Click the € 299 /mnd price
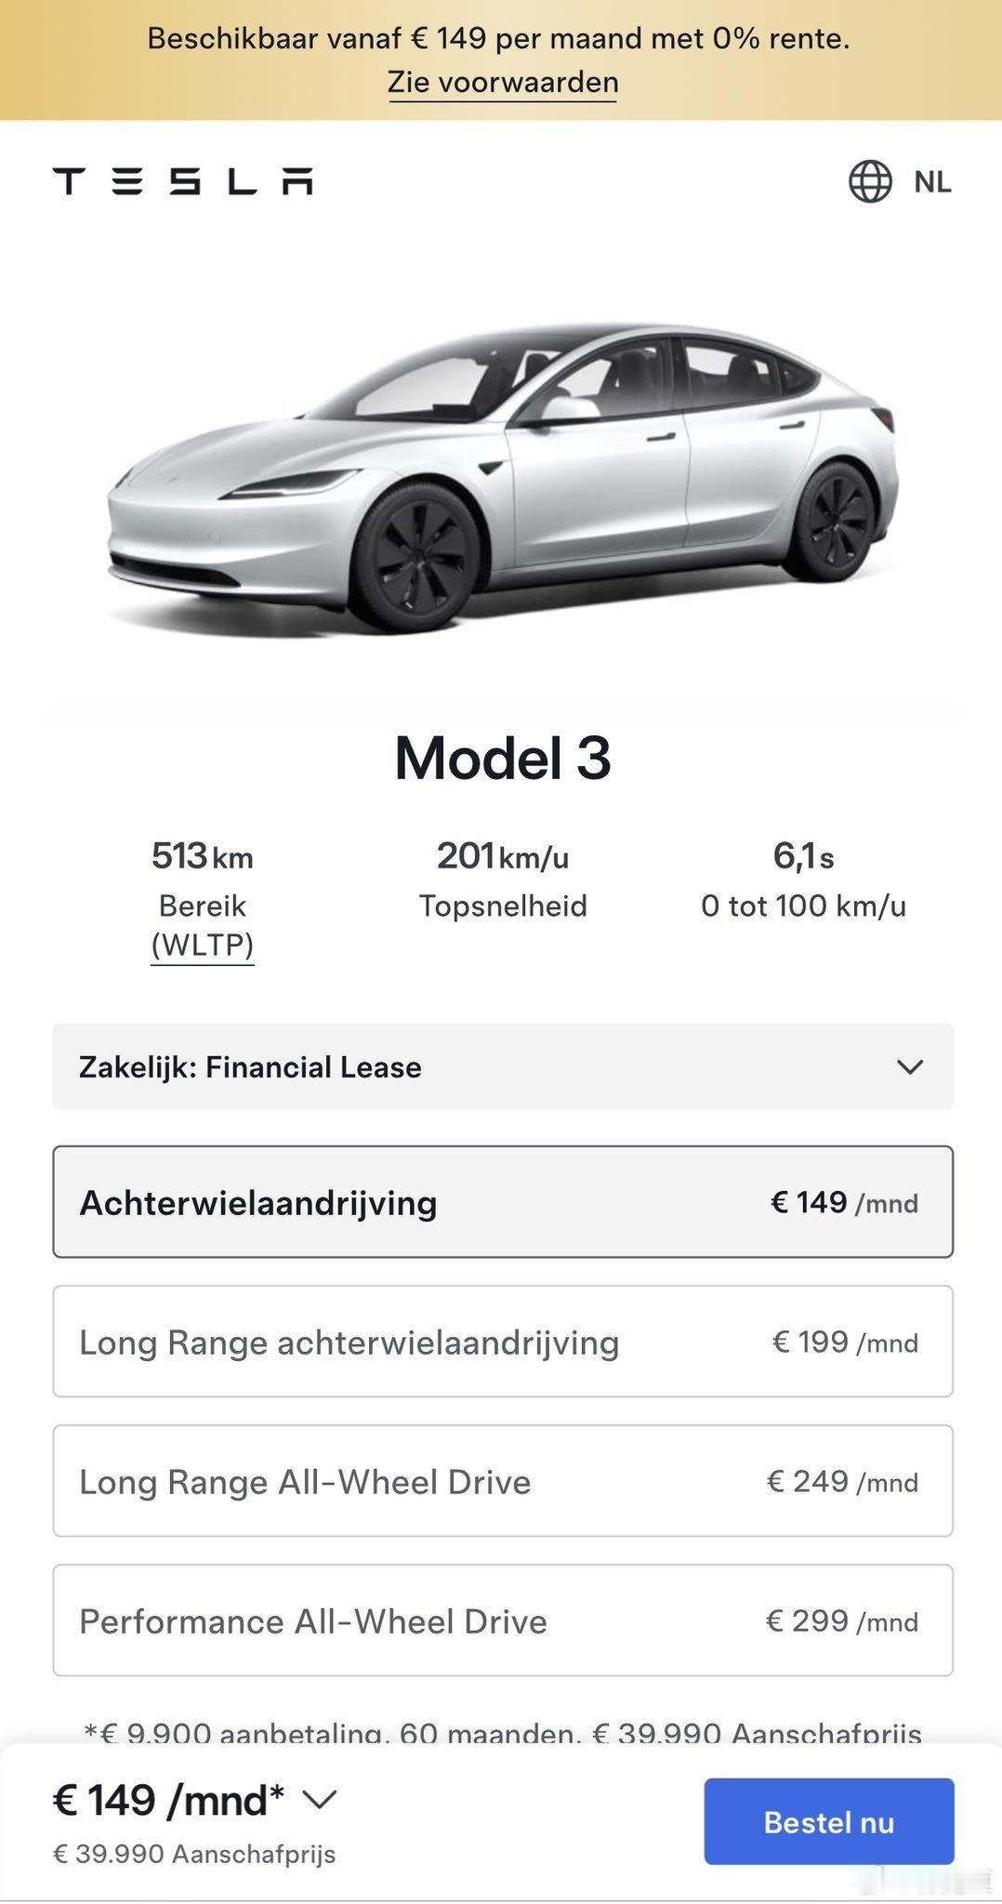Image resolution: width=1002 pixels, height=1904 pixels. pos(842,1621)
